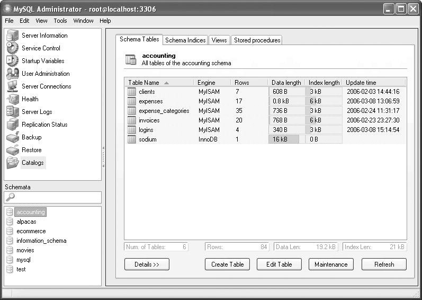Image resolution: width=422 pixels, height=300 pixels.
Task: Open the Tools menu
Action: point(60,21)
